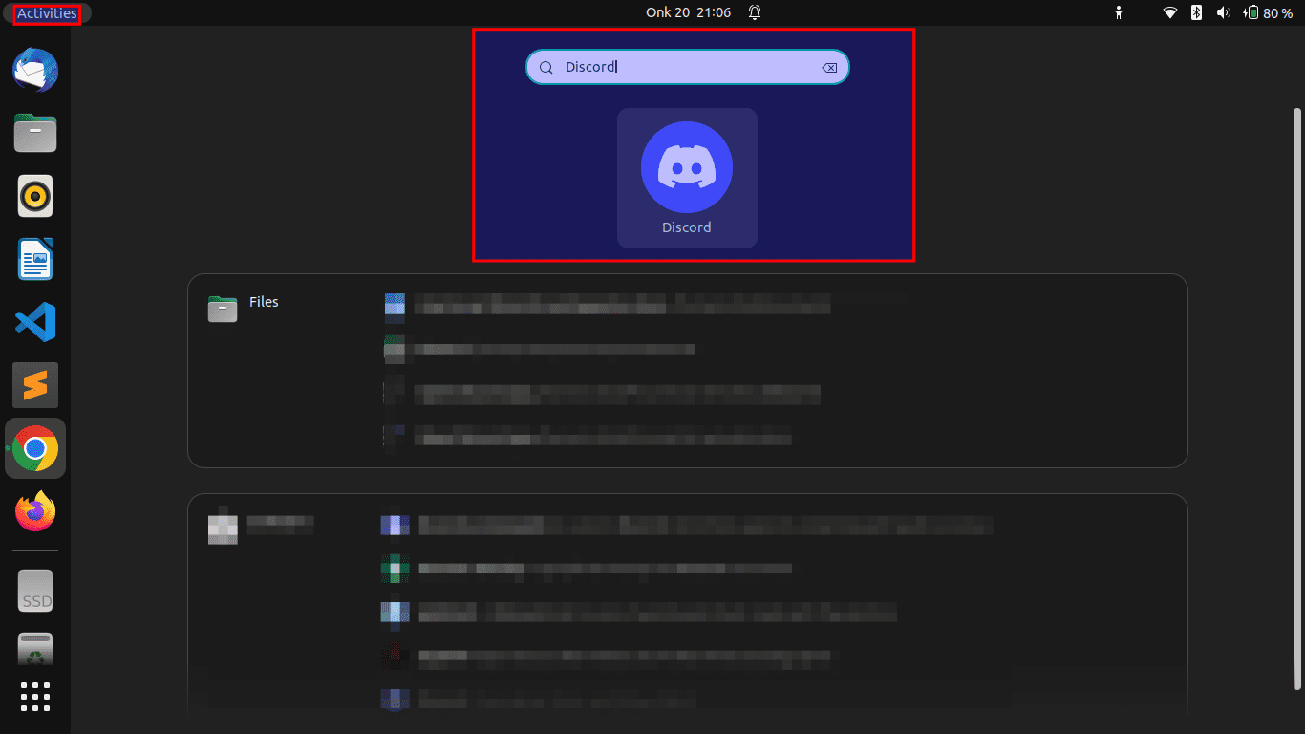Viewport: 1305px width, 734px height.
Task: Click the battery 80 % indicator
Action: click(1268, 13)
